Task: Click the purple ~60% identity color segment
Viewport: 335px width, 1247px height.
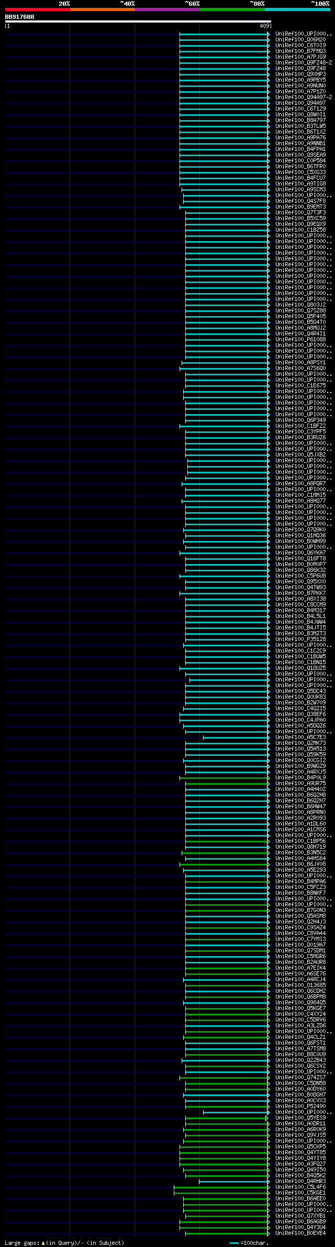Action: 167,9
